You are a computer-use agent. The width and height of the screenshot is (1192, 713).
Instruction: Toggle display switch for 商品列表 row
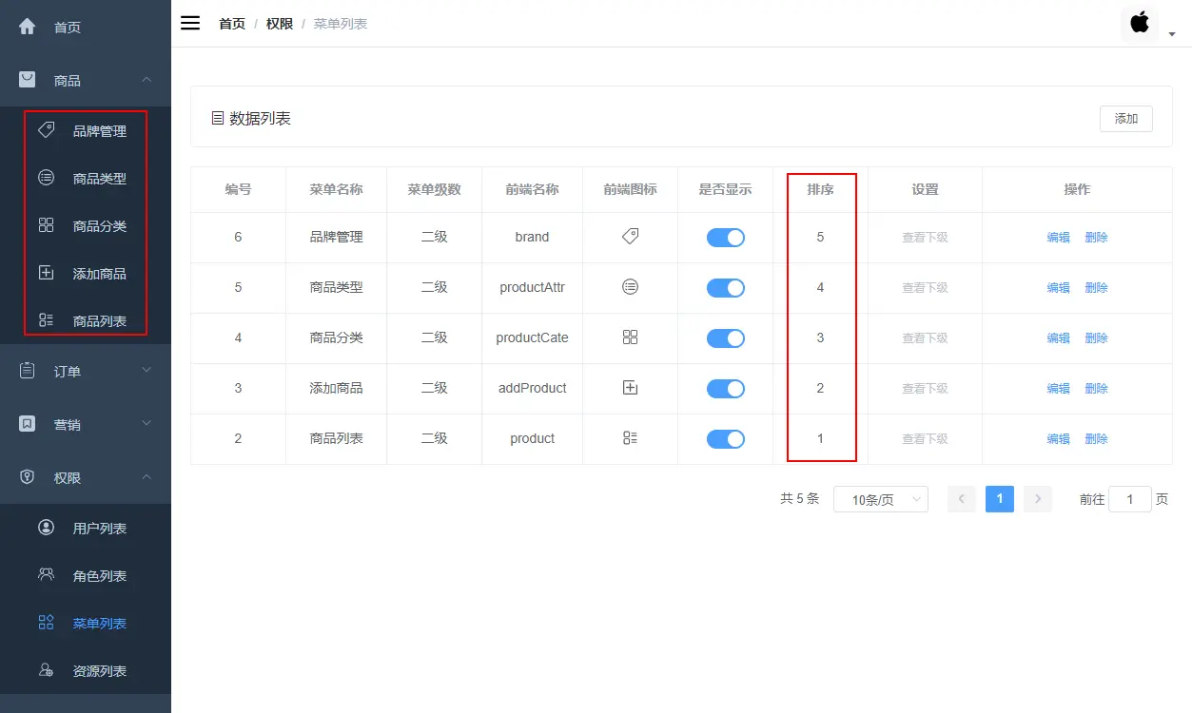pos(725,439)
